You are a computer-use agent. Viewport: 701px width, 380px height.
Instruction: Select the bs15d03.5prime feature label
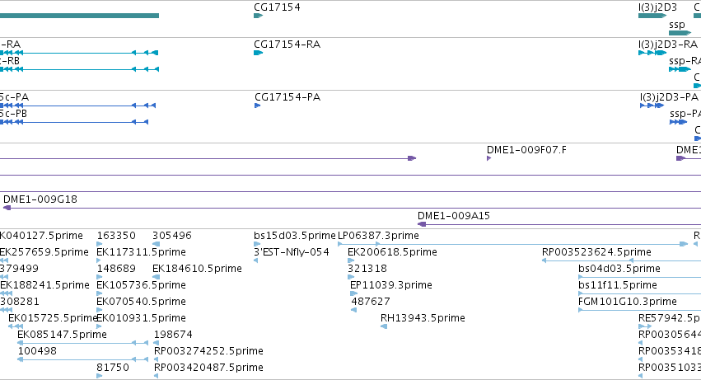[295, 236]
